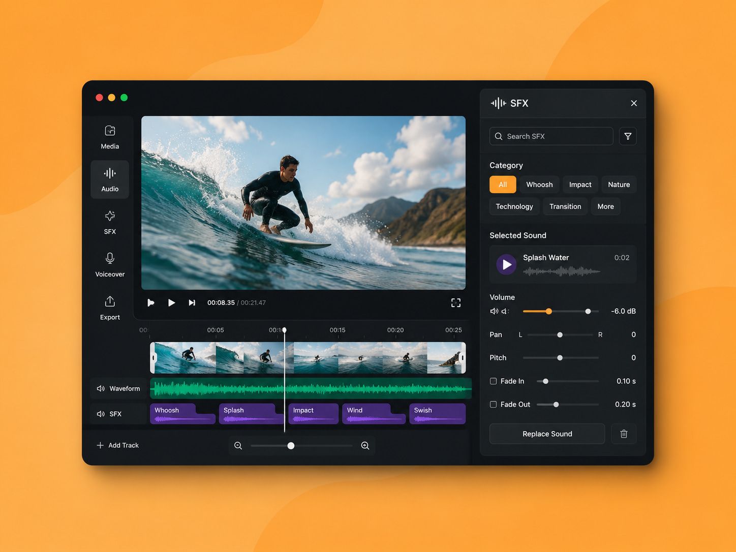
Task: Grab the video clip right trim handle
Action: pyautogui.click(x=463, y=358)
